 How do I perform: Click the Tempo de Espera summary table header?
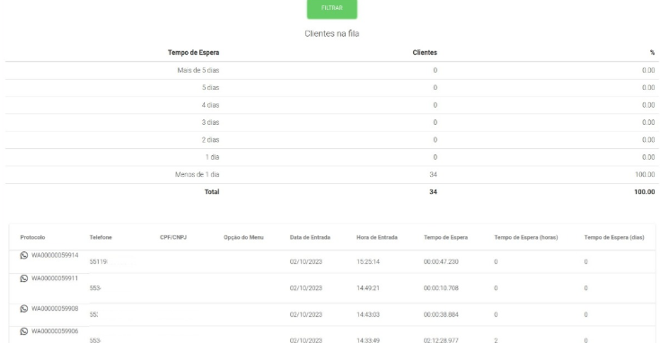(x=193, y=53)
